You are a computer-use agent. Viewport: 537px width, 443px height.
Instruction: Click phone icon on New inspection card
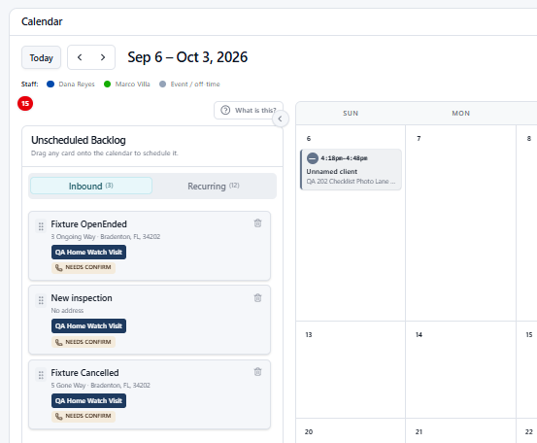tap(59, 342)
